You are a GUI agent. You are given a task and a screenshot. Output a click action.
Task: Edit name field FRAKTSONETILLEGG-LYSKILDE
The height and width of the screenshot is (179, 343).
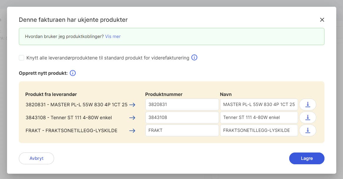pos(259,130)
